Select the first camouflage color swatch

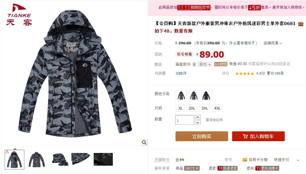[x=181, y=96]
